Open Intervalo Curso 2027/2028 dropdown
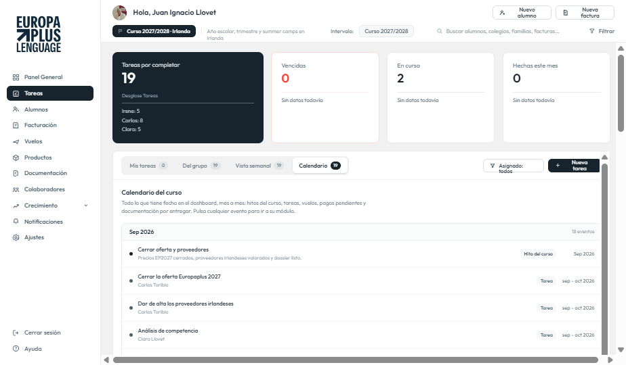 pos(386,31)
